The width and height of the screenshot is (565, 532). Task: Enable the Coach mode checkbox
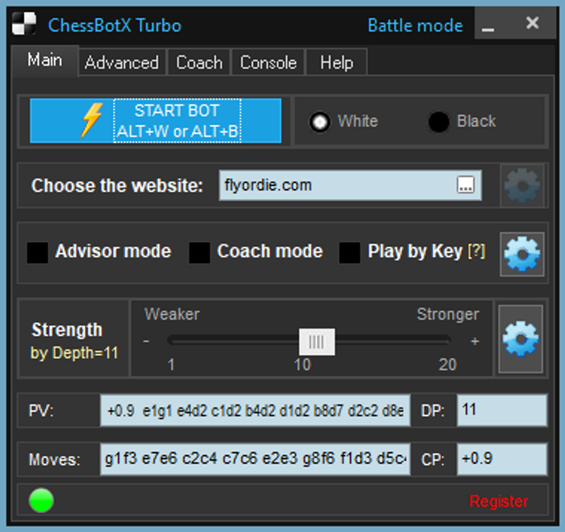click(199, 253)
